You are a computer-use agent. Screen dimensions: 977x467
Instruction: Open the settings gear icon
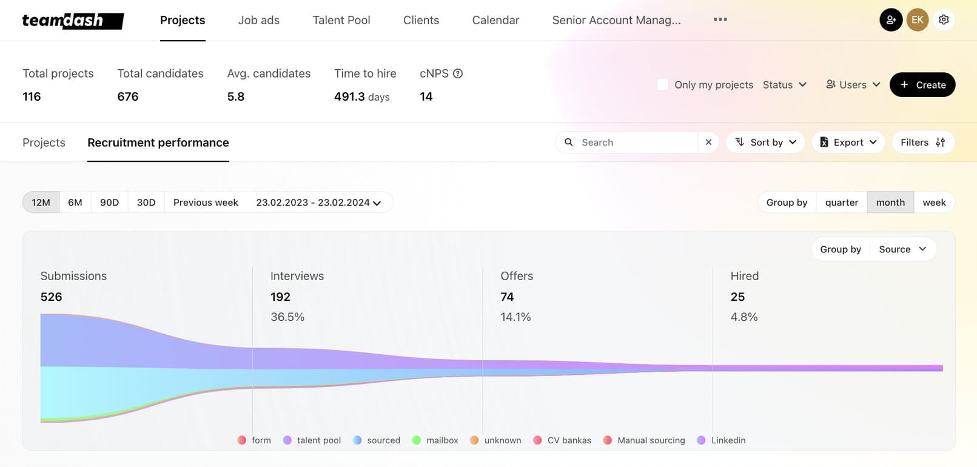tap(944, 20)
